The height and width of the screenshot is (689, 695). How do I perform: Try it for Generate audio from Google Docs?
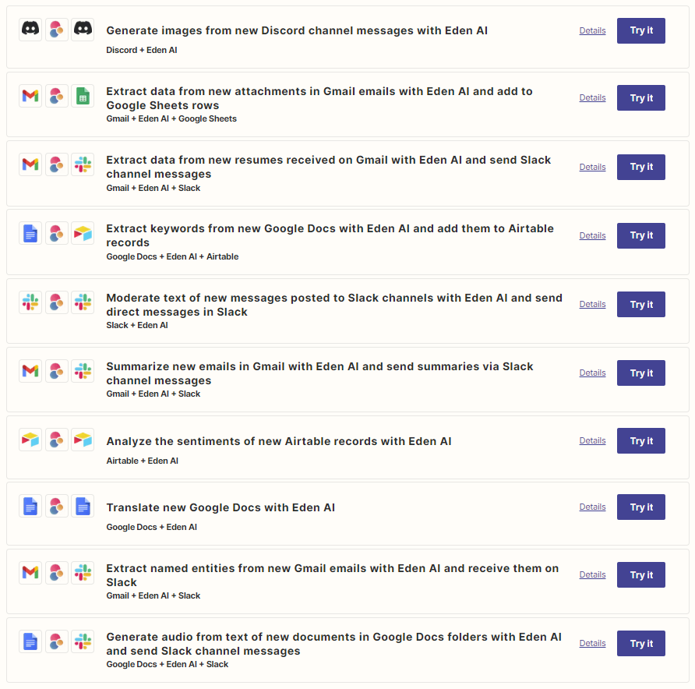641,644
